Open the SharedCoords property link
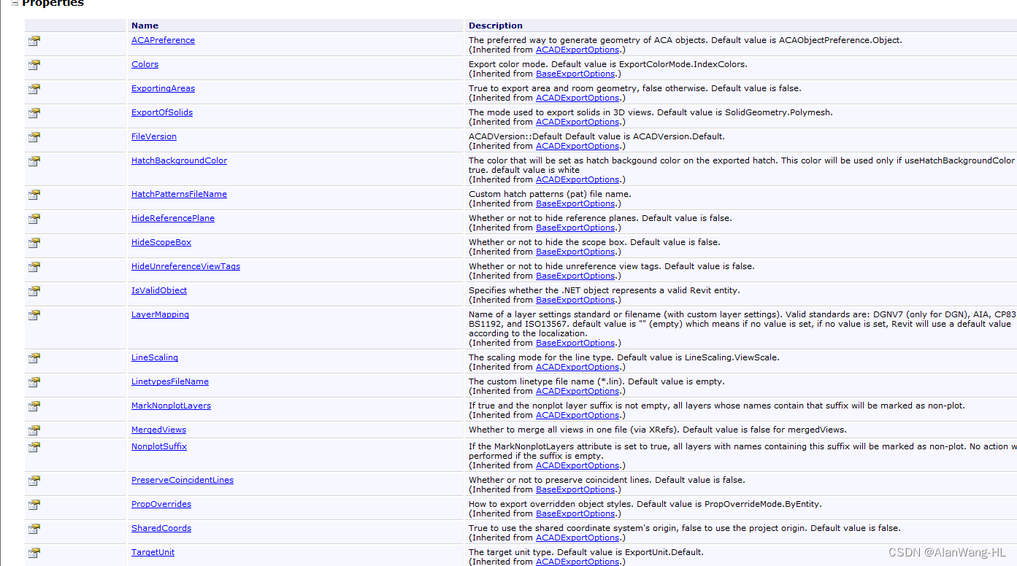Image resolution: width=1017 pixels, height=566 pixels. (161, 528)
